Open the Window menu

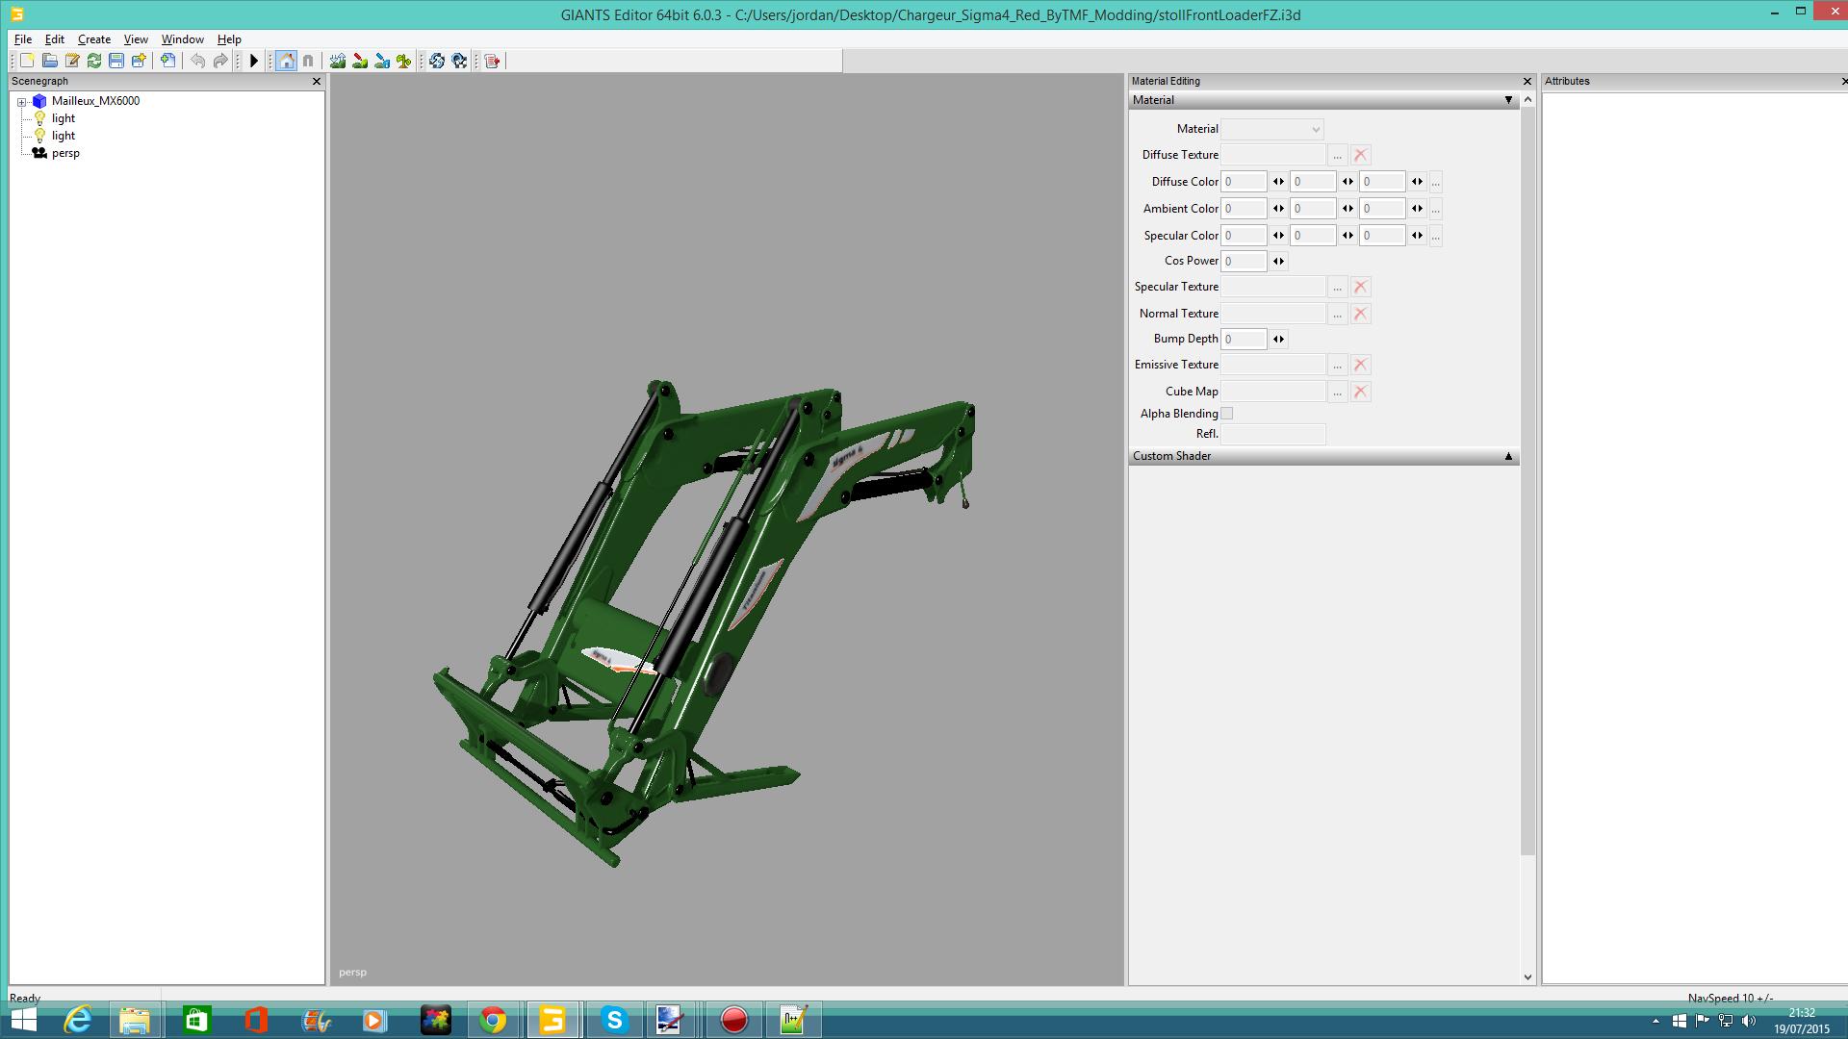tap(182, 39)
